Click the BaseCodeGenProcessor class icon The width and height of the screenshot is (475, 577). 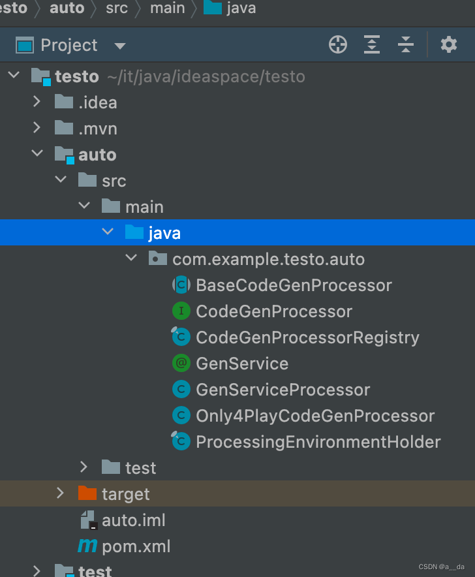coord(181,285)
